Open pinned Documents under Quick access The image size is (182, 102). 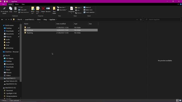pyautogui.click(x=10, y=34)
